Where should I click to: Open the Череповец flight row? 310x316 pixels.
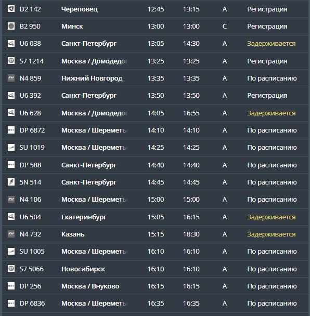tap(155, 9)
